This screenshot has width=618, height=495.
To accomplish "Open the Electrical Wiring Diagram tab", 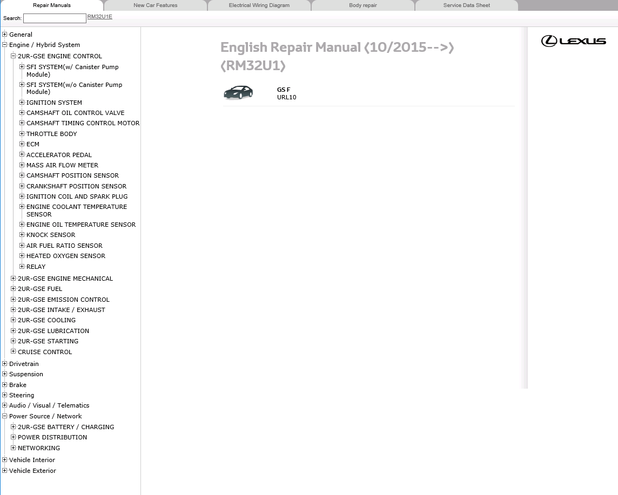I will point(259,5).
